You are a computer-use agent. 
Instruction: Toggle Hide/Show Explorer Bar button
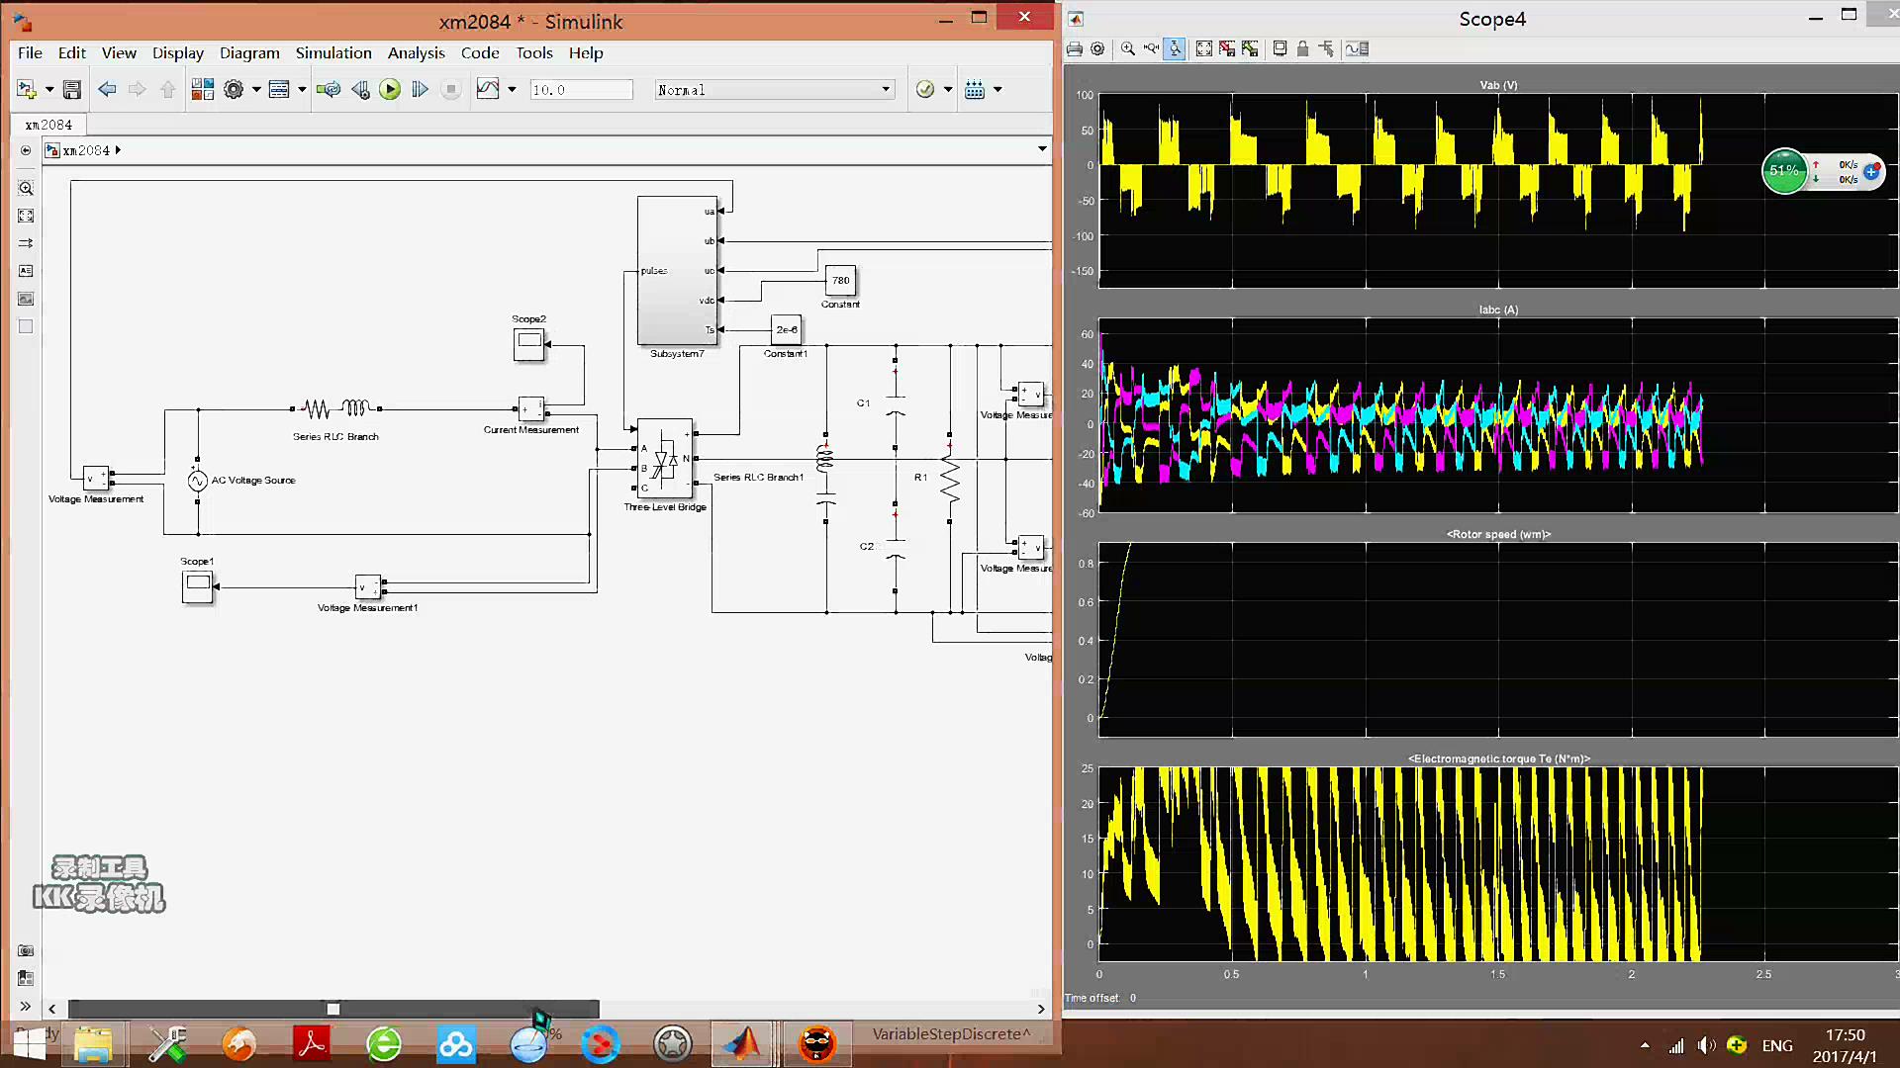[x=26, y=150]
